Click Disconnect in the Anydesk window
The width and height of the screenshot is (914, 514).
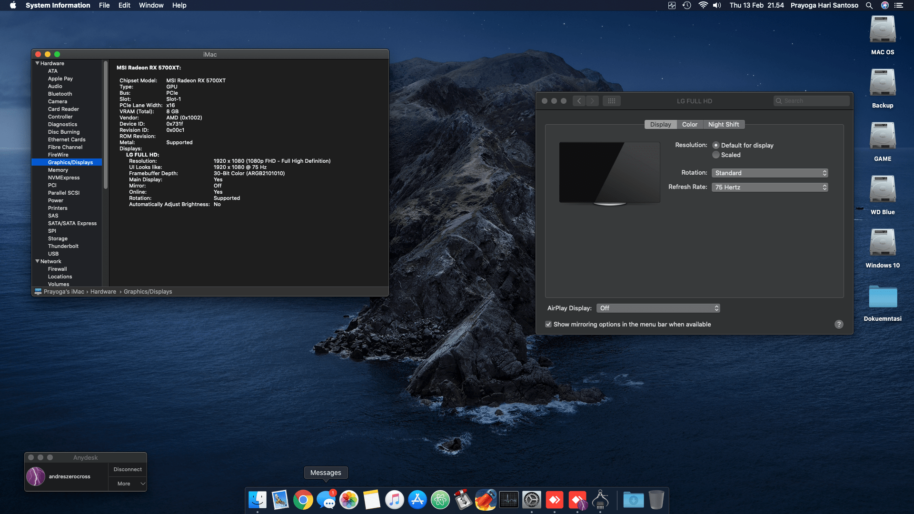click(x=127, y=469)
